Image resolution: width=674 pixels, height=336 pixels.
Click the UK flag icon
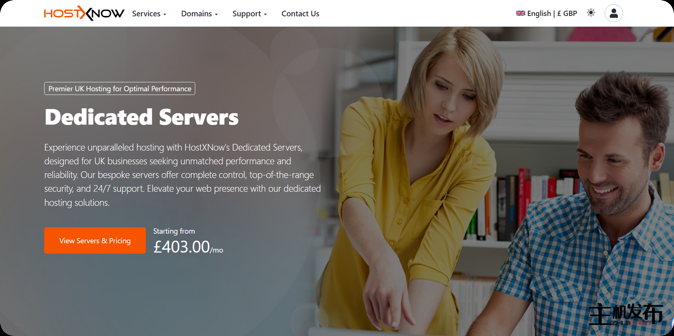pos(520,13)
